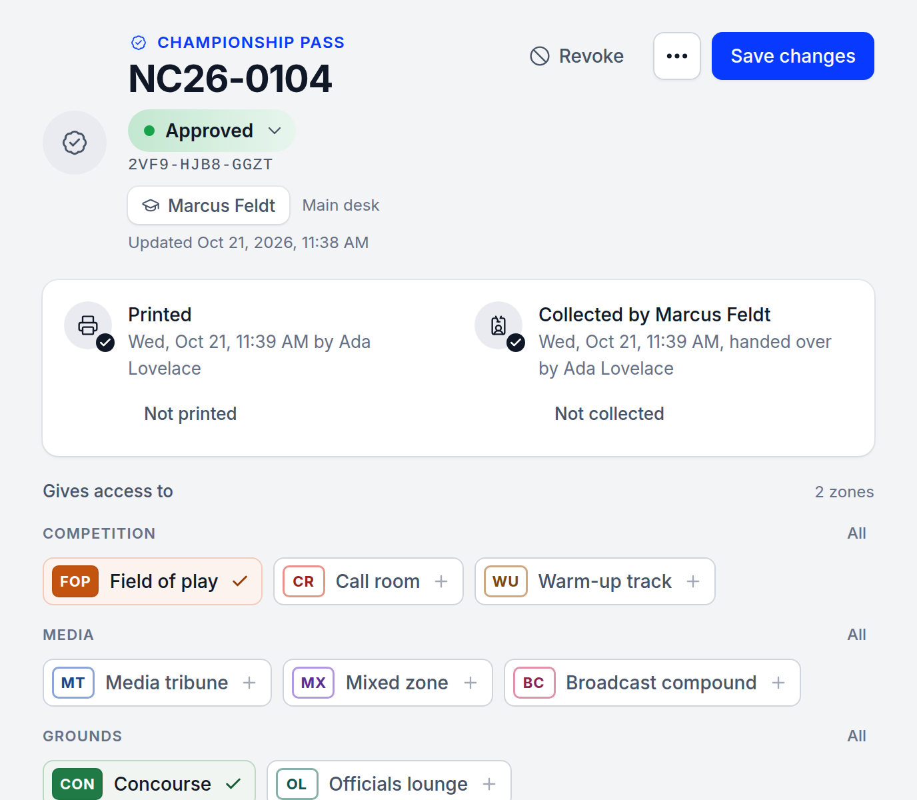Open the Approved status dropdown
This screenshot has width=917, height=800.
point(211,131)
